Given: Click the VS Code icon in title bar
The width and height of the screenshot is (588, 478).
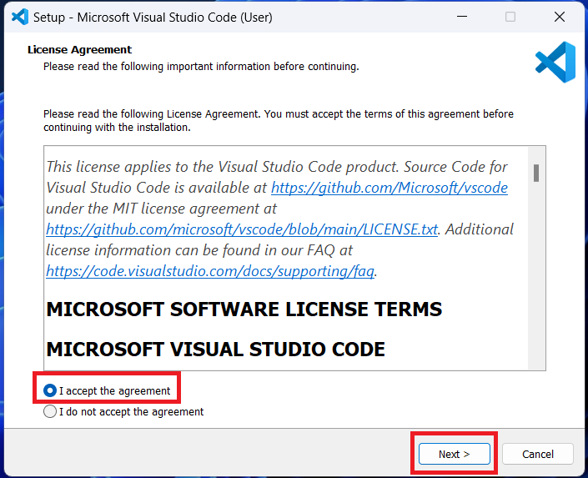Looking at the screenshot, I should (19, 17).
